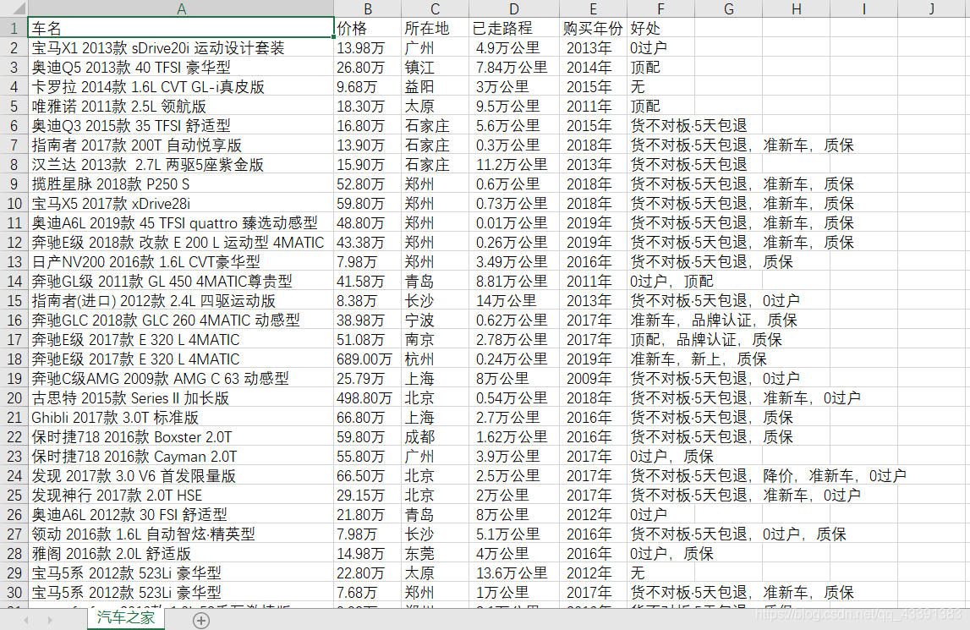Select row 1 header
The height and width of the screenshot is (630, 970).
14,28
